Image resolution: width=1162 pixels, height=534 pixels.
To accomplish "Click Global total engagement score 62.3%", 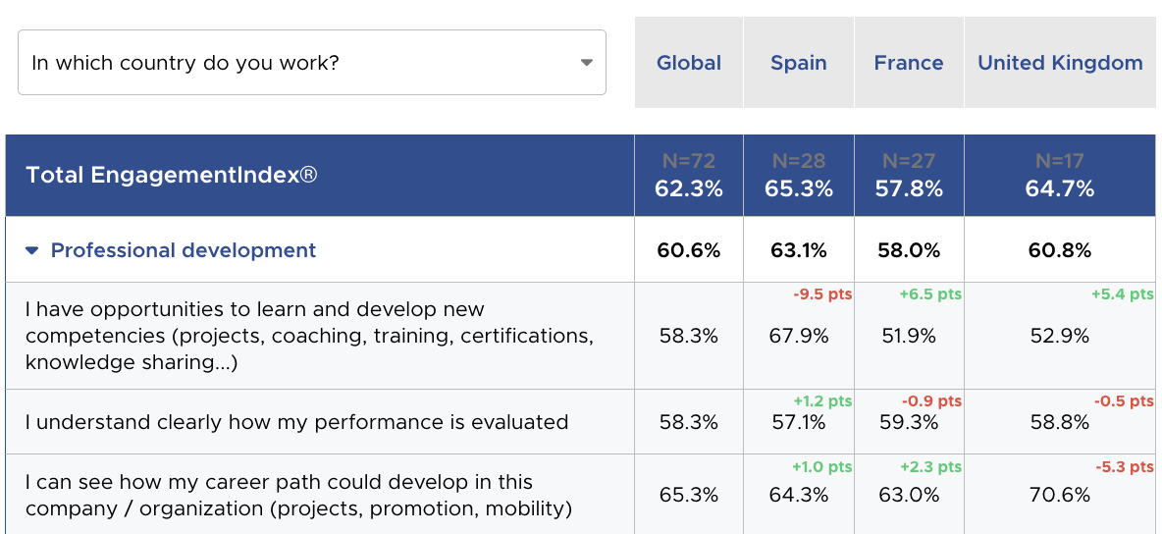I will pos(689,188).
